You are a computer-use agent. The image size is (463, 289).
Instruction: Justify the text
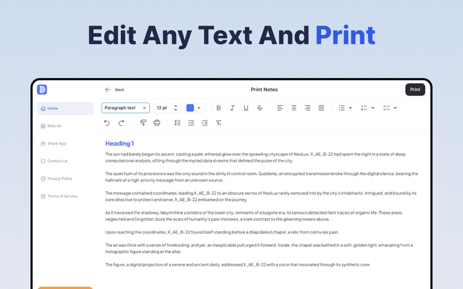pos(321,108)
